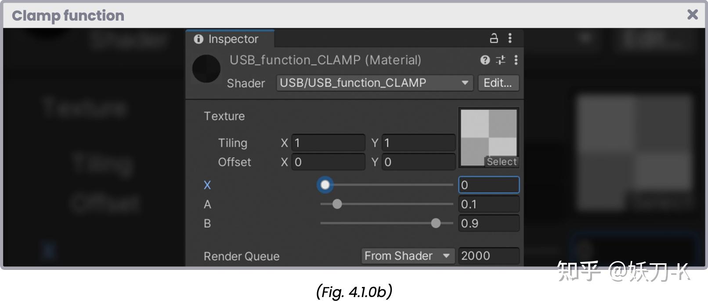708x301 pixels.
Task: Click the Tiling X input field
Action: 328,143
